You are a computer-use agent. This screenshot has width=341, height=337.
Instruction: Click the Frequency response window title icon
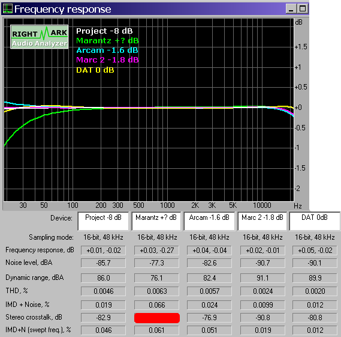8,9
